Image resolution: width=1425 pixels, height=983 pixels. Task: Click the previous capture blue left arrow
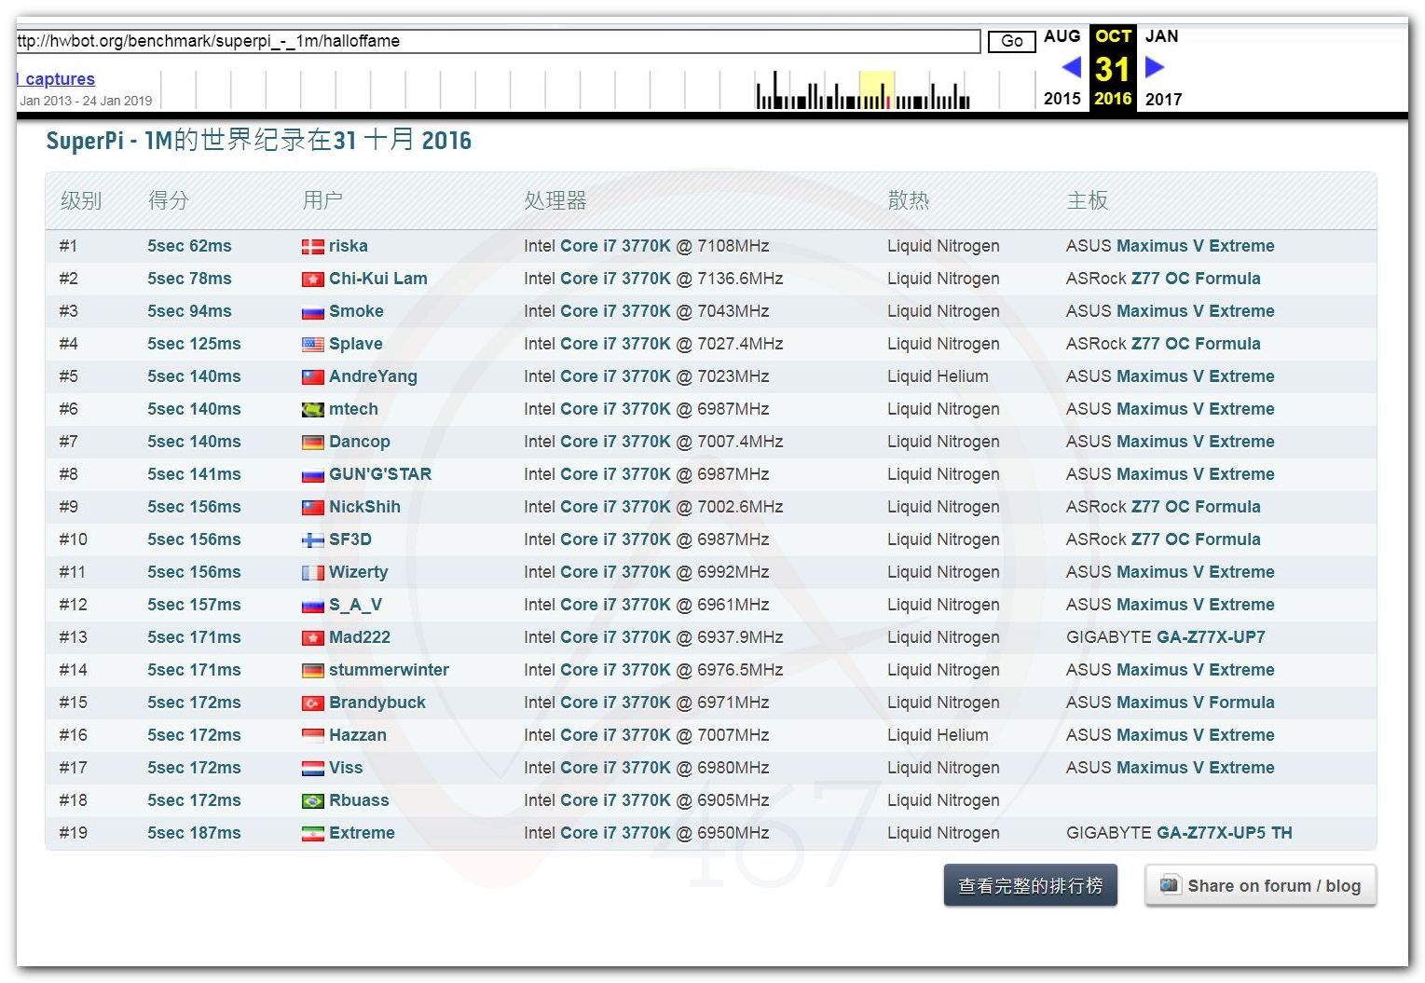point(1071,67)
